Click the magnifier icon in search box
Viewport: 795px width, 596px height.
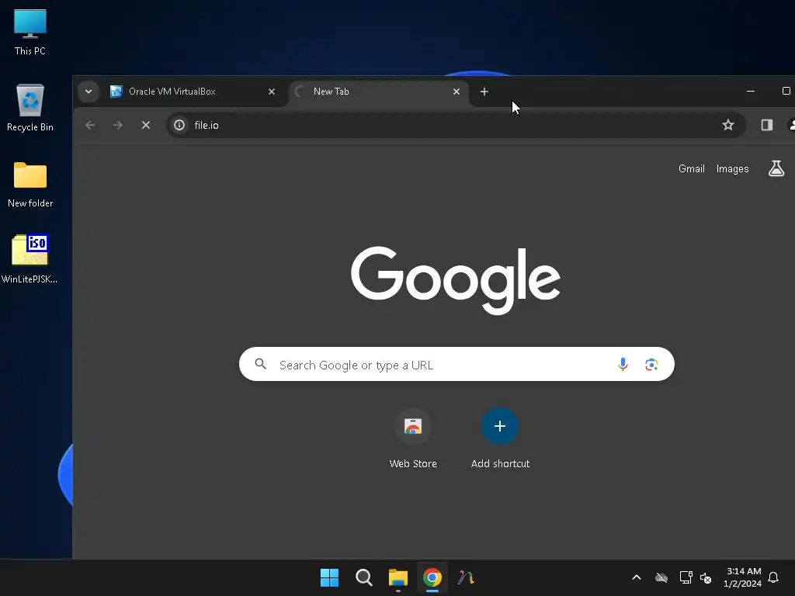[x=261, y=364]
